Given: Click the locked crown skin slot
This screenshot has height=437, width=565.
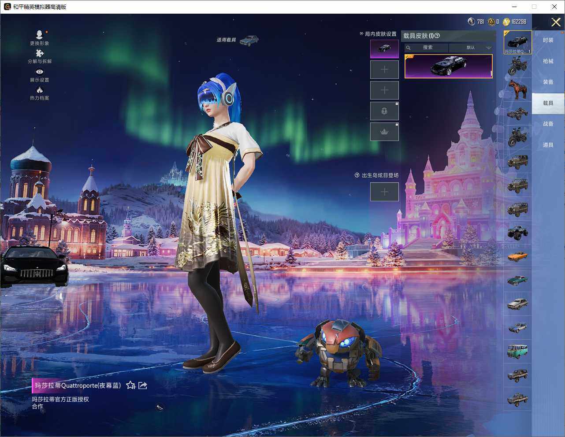Looking at the screenshot, I should [384, 132].
